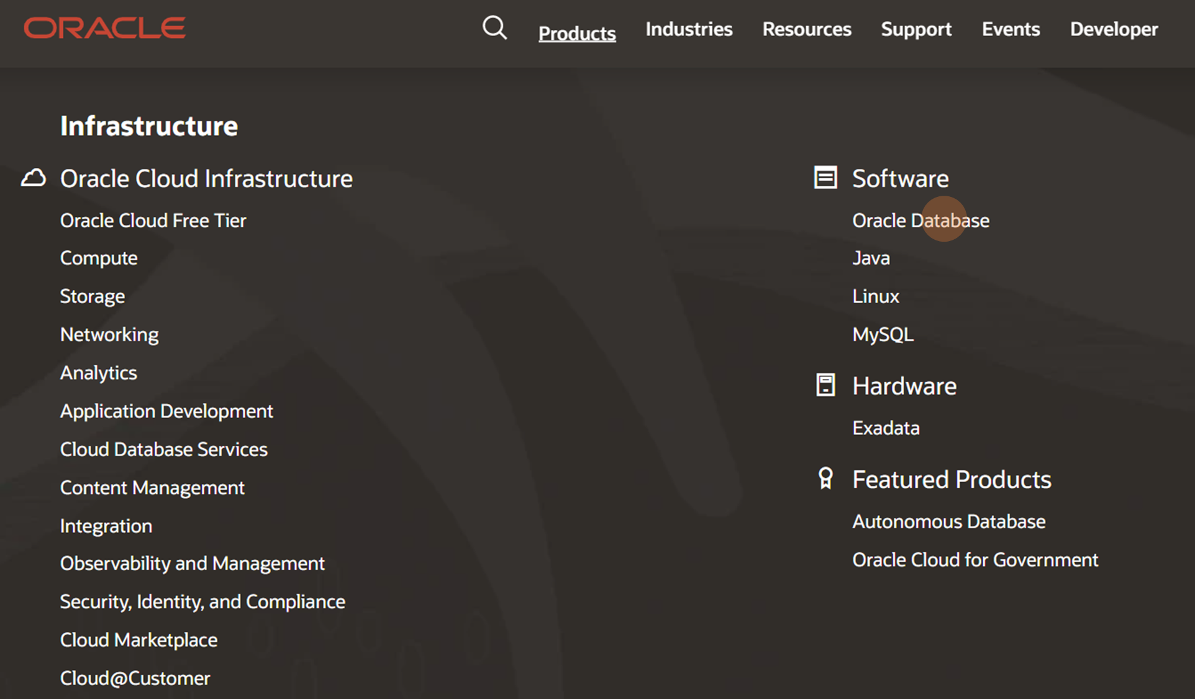Click the search magnifier icon
Screen dimensions: 1195x699
[x=494, y=28]
